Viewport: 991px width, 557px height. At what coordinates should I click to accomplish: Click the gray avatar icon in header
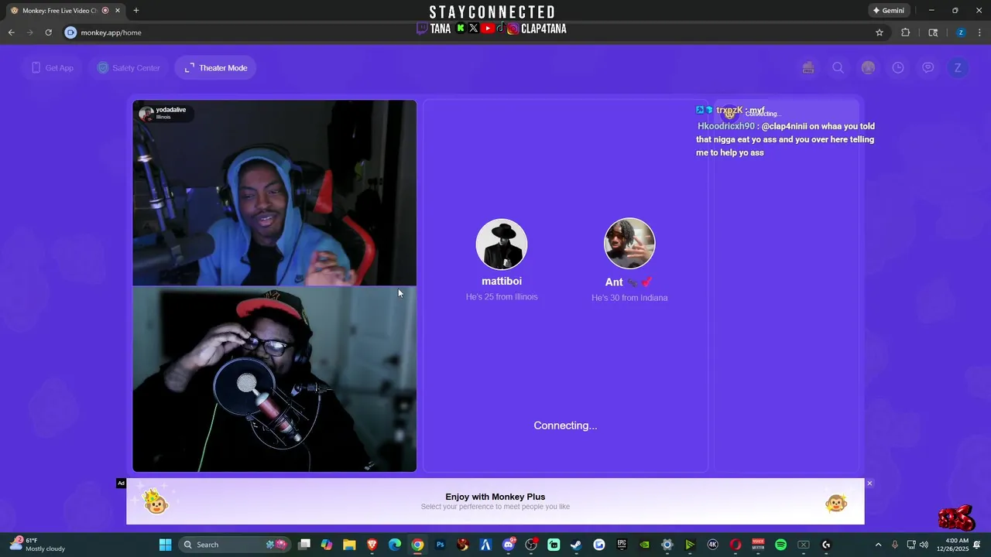pos(868,68)
